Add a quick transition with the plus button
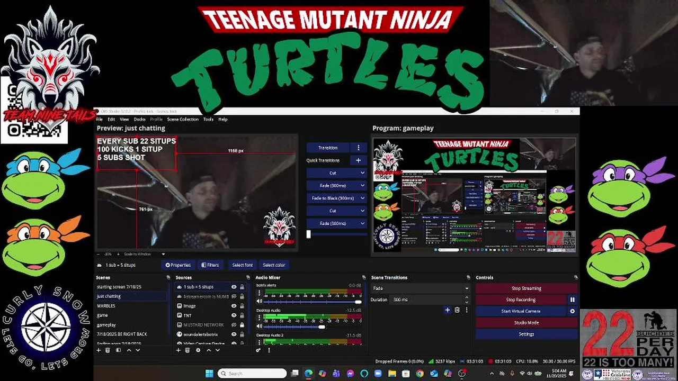This screenshot has height=381, width=678. (358, 160)
